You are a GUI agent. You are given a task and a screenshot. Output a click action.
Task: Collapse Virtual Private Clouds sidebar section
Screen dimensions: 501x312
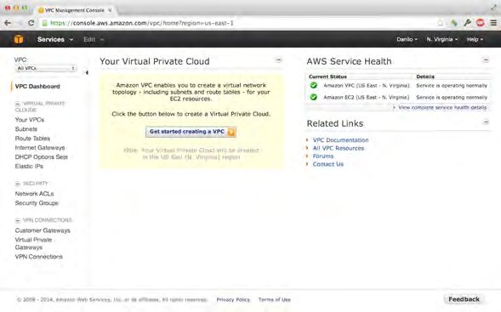(18, 104)
